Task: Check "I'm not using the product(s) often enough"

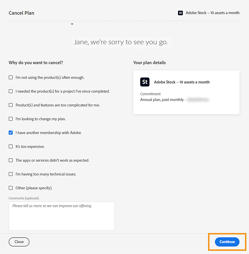Action: coord(11,77)
